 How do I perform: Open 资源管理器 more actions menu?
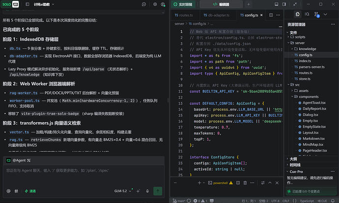click(333, 24)
